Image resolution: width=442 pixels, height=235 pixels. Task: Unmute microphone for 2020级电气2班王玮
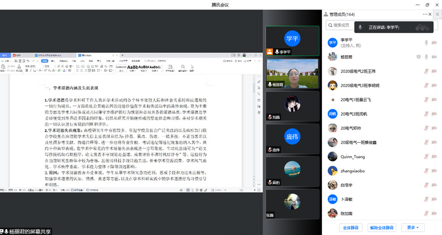(x=426, y=71)
